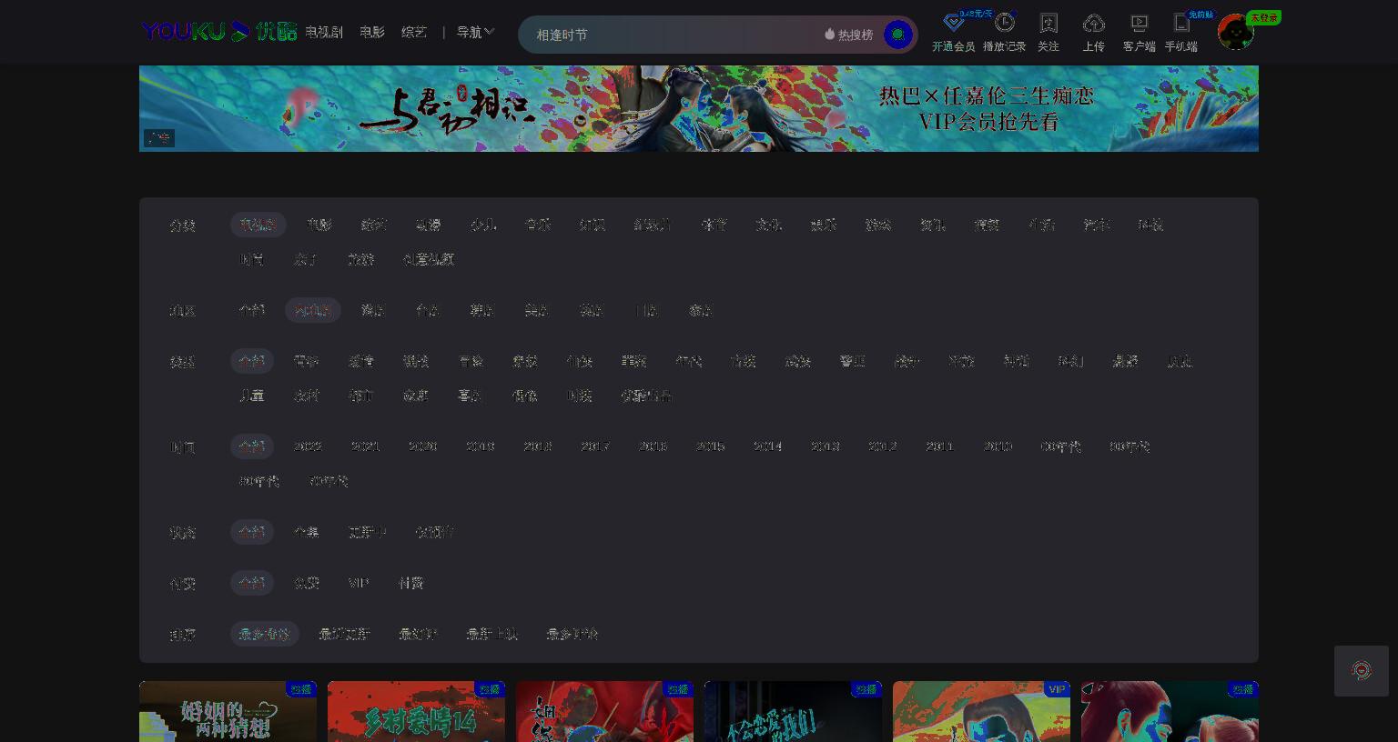The image size is (1398, 742).
Task: Select 全部 in the 地区 row
Action: click(x=252, y=310)
